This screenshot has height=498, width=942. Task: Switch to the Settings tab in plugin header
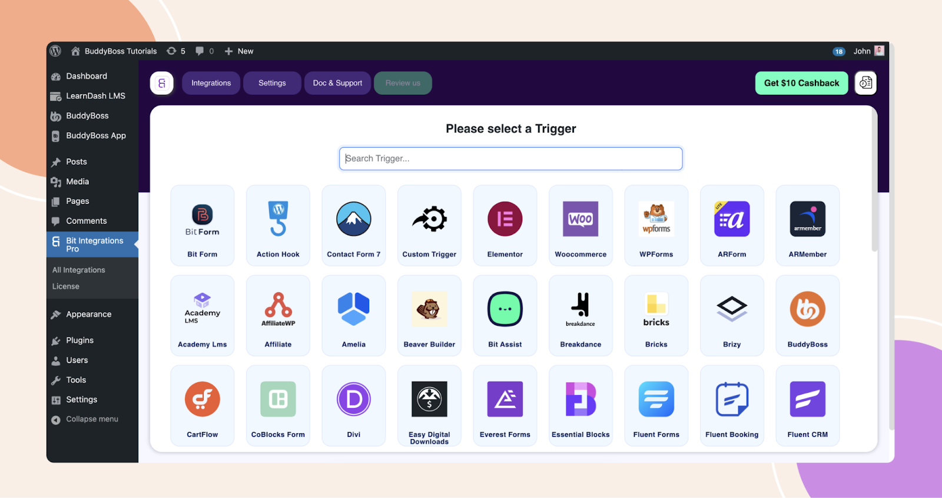point(272,83)
